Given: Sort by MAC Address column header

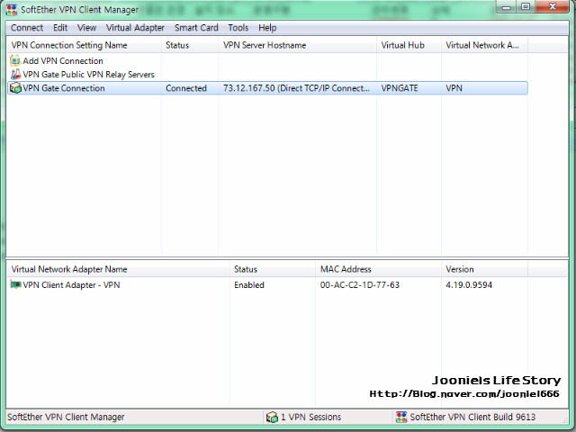Looking at the screenshot, I should 378,269.
